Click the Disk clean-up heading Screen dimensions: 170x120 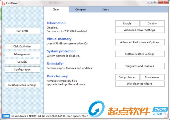point(58,76)
